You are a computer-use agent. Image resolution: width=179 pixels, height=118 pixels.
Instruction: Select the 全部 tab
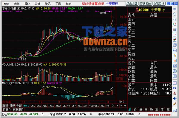point(19,106)
